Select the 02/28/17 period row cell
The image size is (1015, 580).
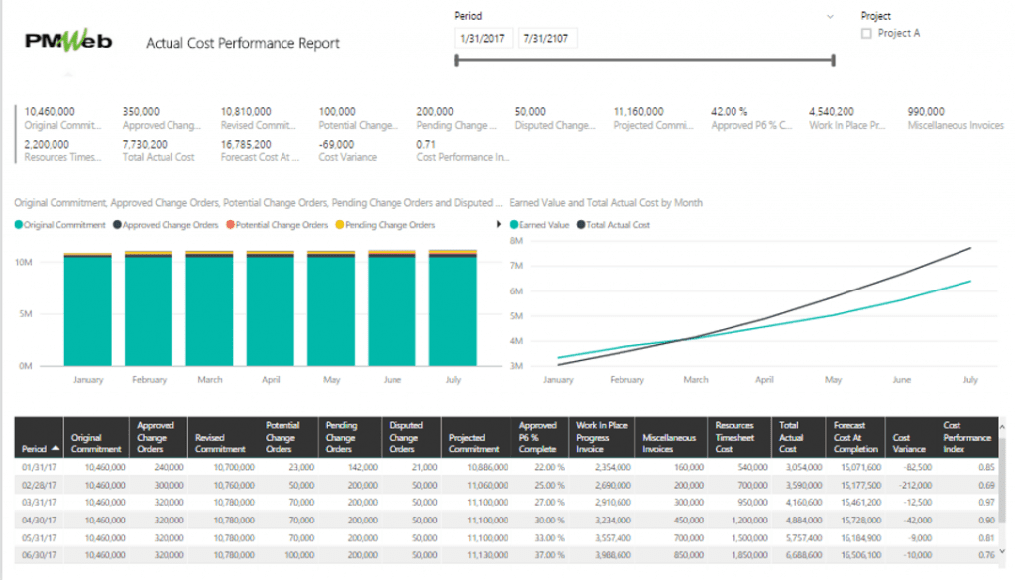click(x=39, y=485)
